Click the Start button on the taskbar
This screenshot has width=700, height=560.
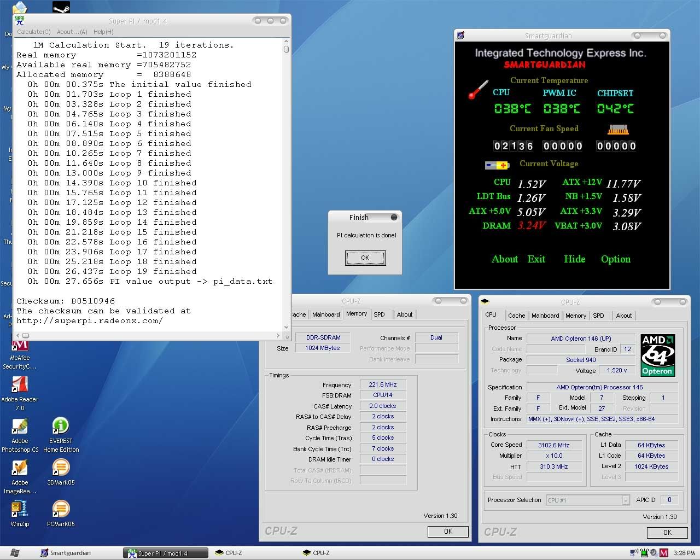click(15, 553)
